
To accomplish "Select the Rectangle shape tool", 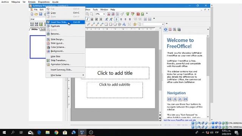I will pyautogui.click(x=106, y=24).
